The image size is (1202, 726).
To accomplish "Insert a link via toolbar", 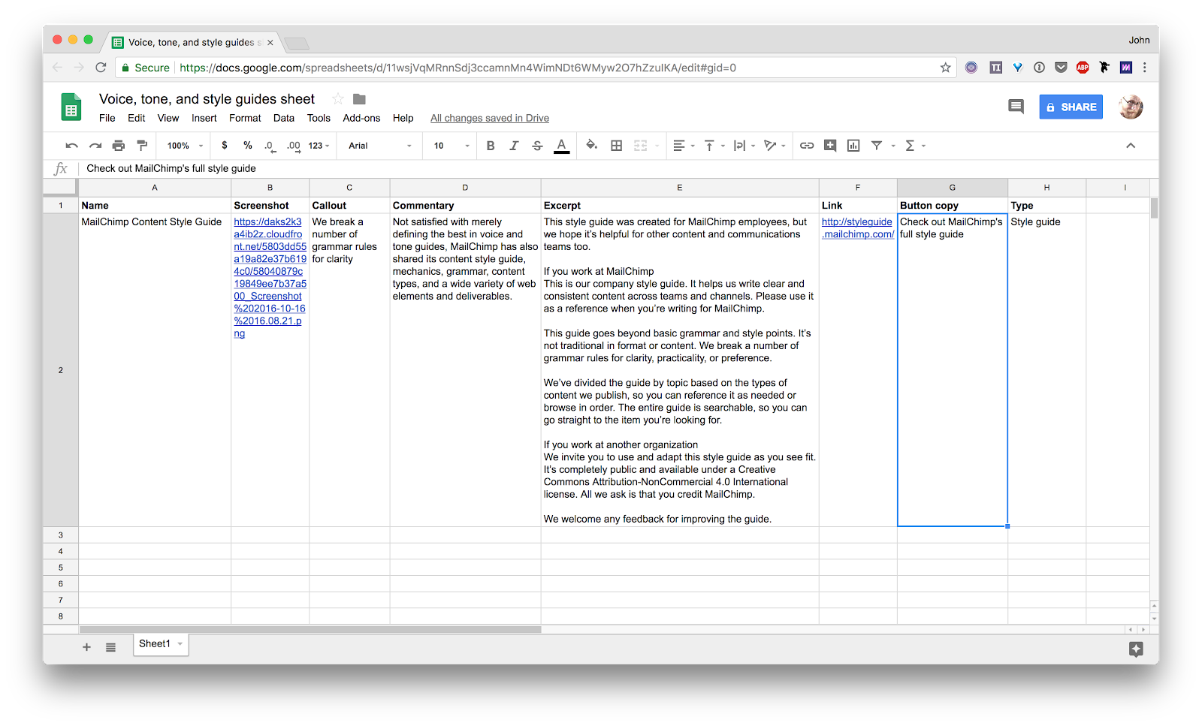I will click(807, 146).
